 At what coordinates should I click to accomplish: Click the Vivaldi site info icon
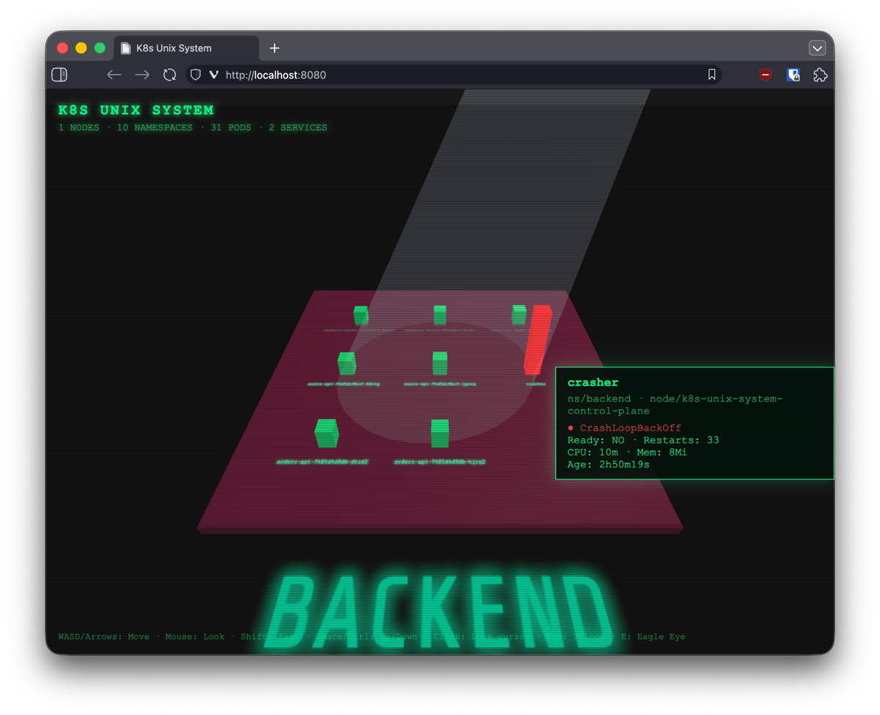[214, 75]
